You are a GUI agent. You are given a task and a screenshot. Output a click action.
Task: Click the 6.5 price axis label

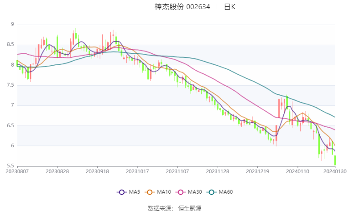click(x=10, y=125)
